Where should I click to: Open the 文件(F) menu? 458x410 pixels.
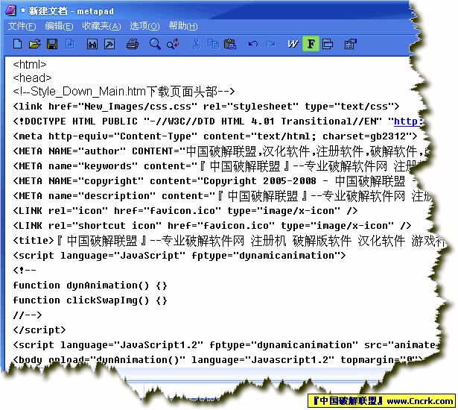22,26
